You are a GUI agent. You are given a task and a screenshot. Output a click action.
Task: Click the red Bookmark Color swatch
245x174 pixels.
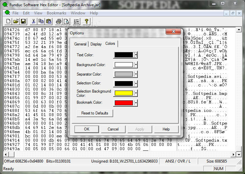124,103
